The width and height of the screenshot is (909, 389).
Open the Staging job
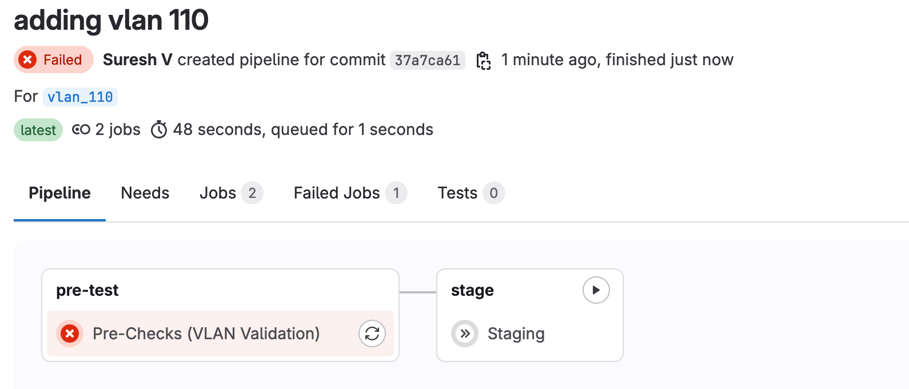pyautogui.click(x=516, y=334)
